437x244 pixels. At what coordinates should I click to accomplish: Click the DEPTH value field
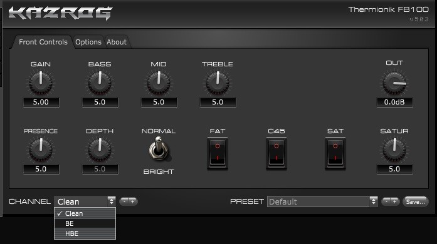coord(100,169)
